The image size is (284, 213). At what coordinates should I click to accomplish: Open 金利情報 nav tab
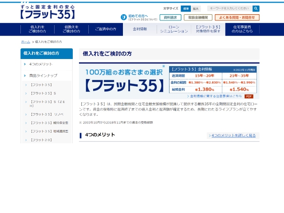pyautogui.click(x=140, y=29)
